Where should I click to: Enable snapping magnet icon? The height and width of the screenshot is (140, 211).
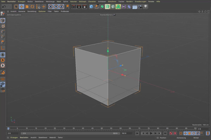[3, 72]
